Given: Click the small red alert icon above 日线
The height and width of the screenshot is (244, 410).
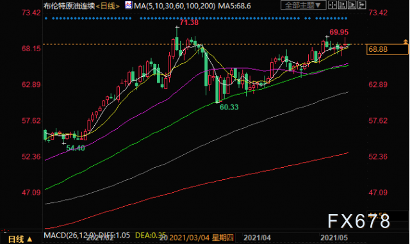Looking at the screenshot, I should click(x=4, y=231).
